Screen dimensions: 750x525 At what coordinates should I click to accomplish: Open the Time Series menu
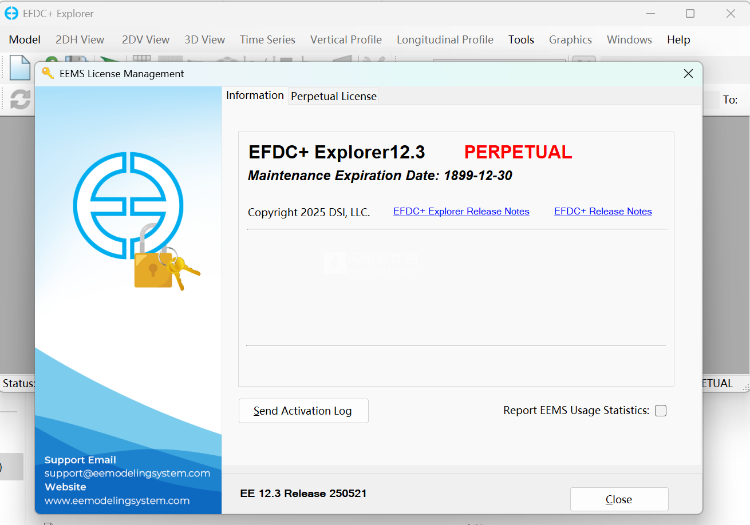coord(267,39)
